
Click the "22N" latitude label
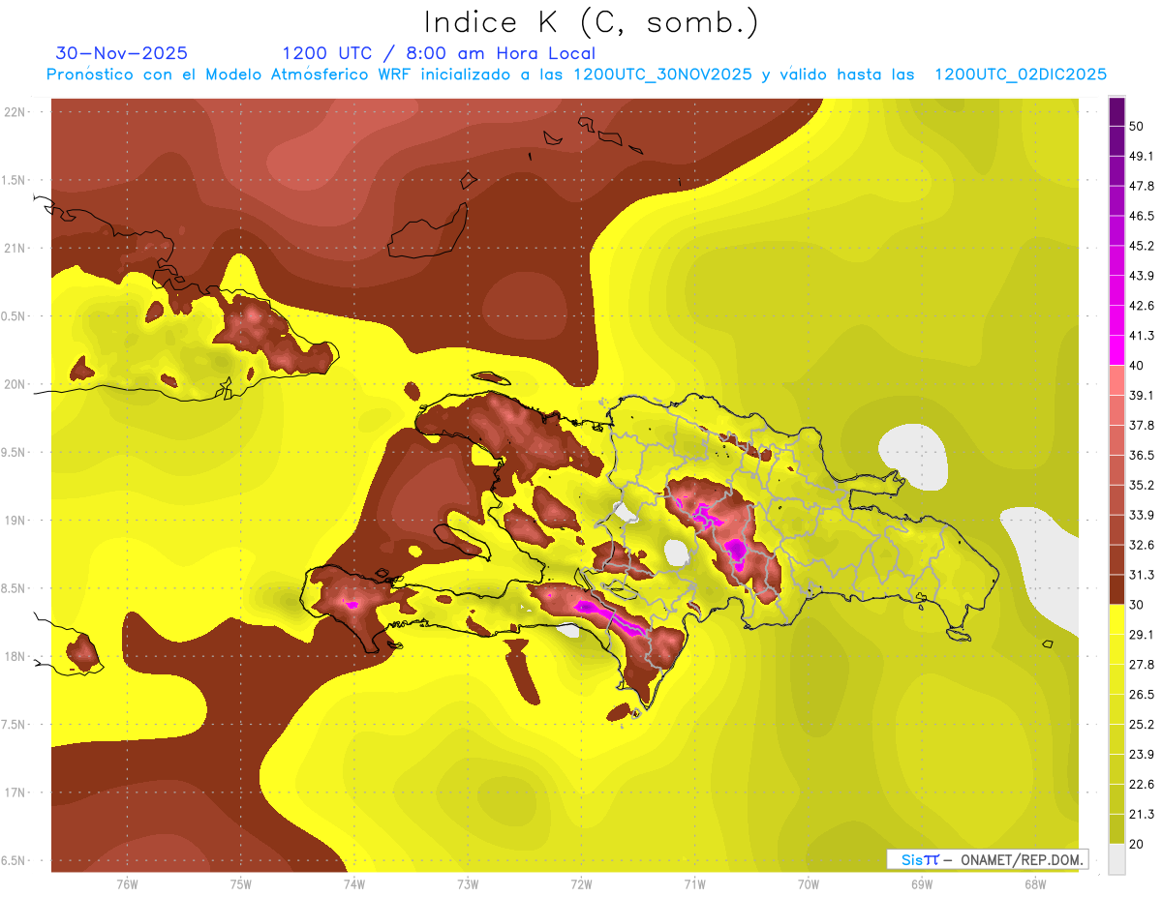(16, 111)
